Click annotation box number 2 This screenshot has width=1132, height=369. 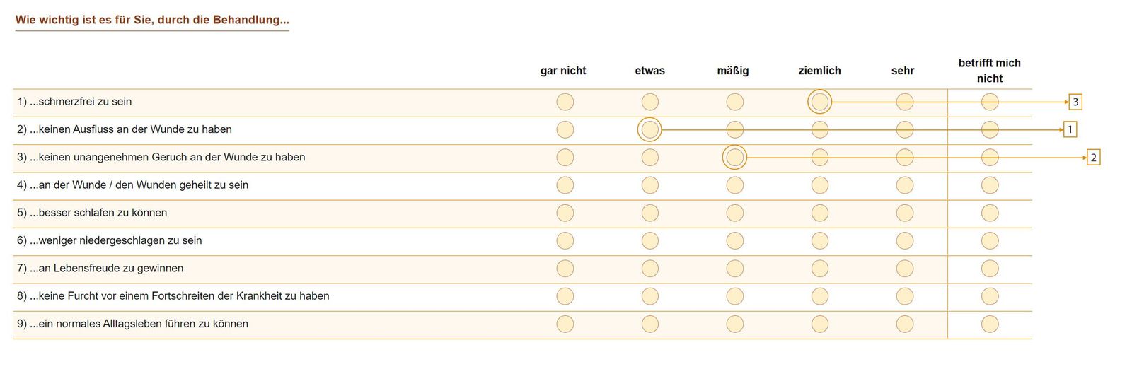[1093, 157]
